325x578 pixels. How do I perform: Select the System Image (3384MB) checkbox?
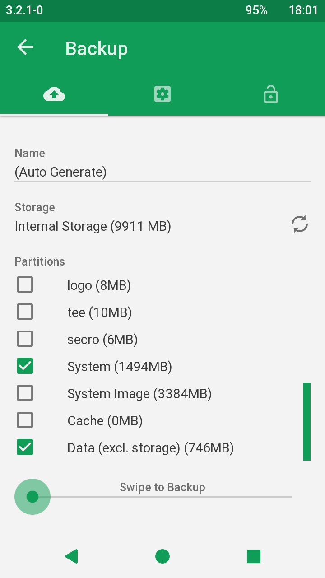click(x=25, y=393)
